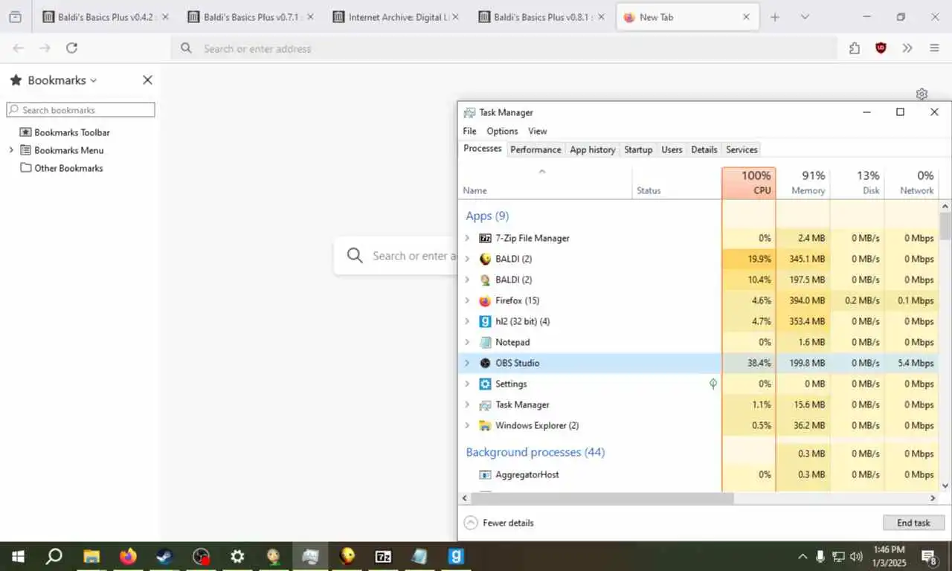Screen dimensions: 952x571
Task: Click the green leaf suspended status icon
Action: pos(713,384)
